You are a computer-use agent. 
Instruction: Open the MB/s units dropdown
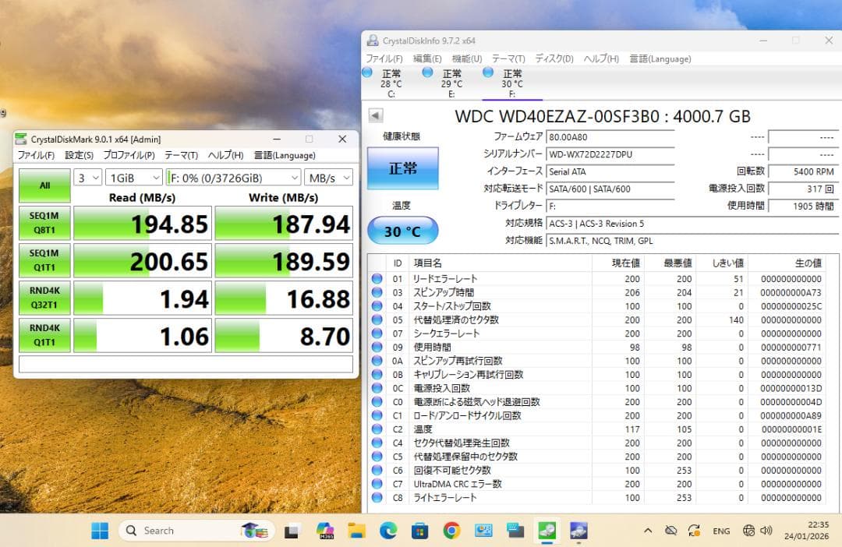(x=328, y=177)
